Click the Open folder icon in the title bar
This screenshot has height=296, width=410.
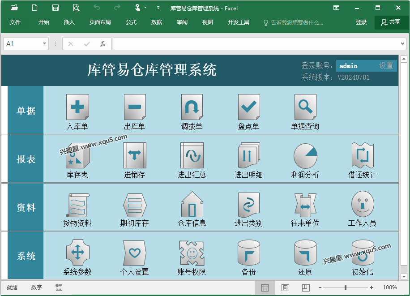[14, 8]
